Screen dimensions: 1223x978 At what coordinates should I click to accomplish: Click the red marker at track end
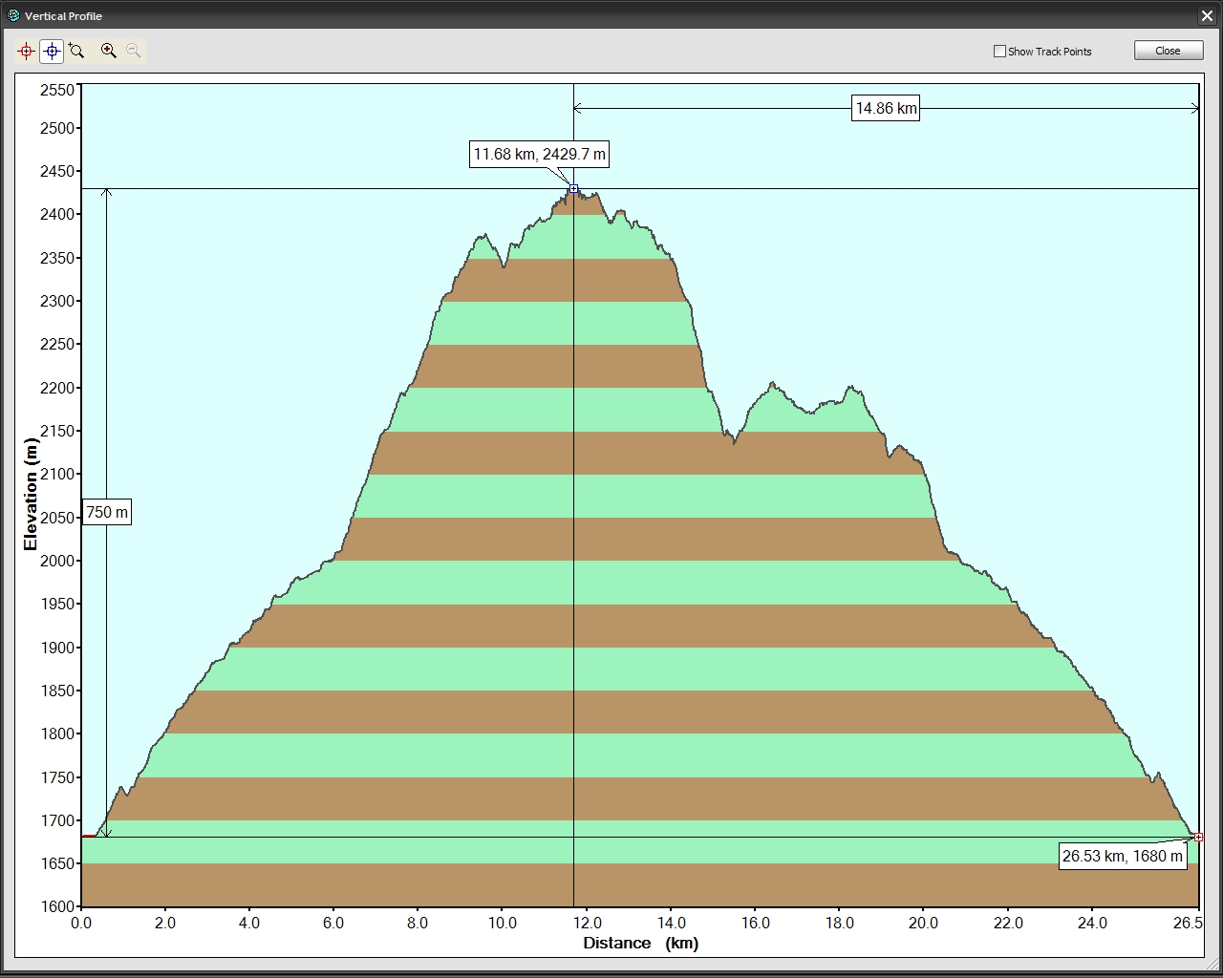[1198, 838]
